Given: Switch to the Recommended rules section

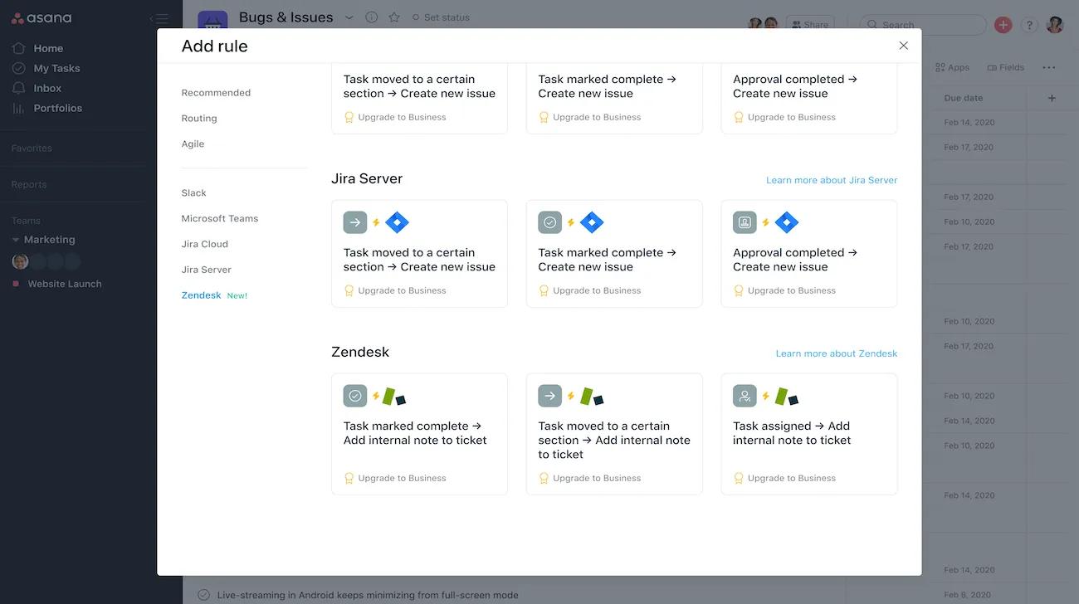Looking at the screenshot, I should (216, 92).
